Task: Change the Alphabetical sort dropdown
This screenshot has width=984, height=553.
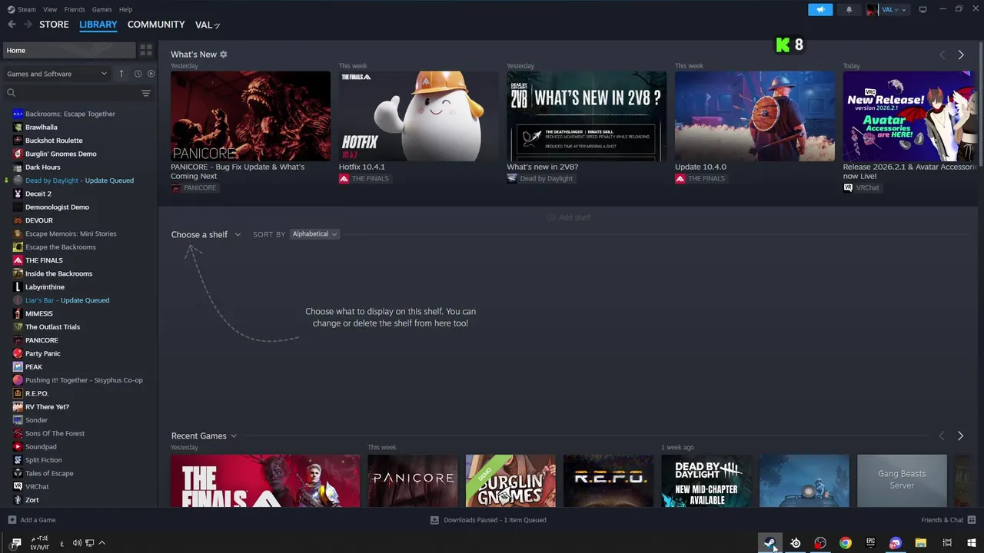Action: click(314, 234)
